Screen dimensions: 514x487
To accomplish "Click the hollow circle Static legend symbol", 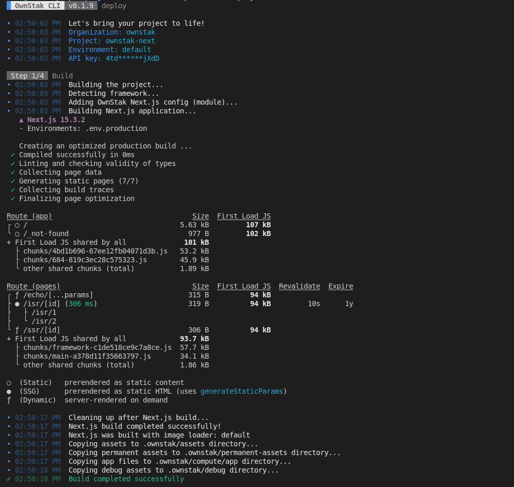I will (x=9, y=382).
